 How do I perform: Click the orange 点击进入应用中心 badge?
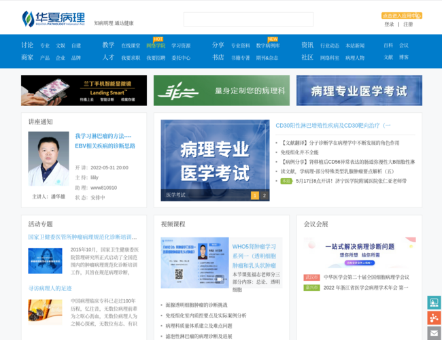coord(401,15)
